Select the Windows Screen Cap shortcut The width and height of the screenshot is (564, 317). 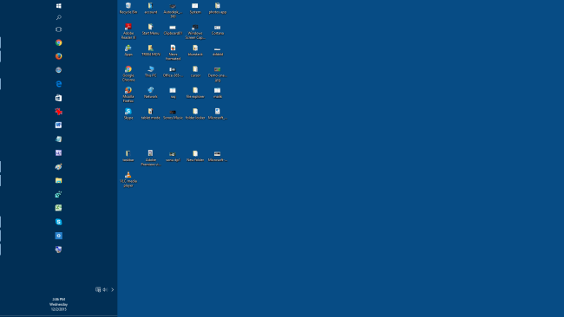195,31
